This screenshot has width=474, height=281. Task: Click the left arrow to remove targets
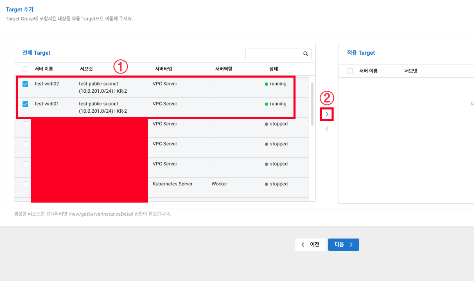327,129
